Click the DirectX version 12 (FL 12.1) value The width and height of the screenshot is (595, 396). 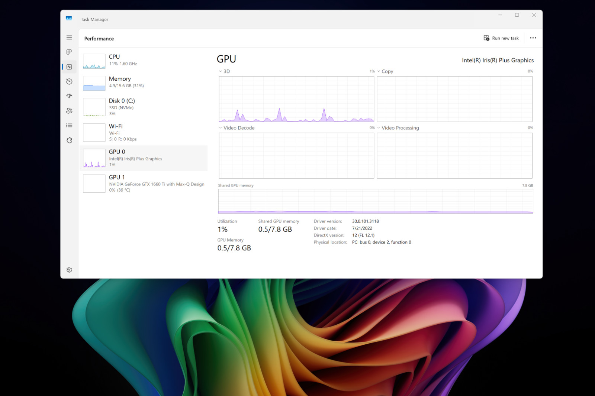click(x=363, y=236)
